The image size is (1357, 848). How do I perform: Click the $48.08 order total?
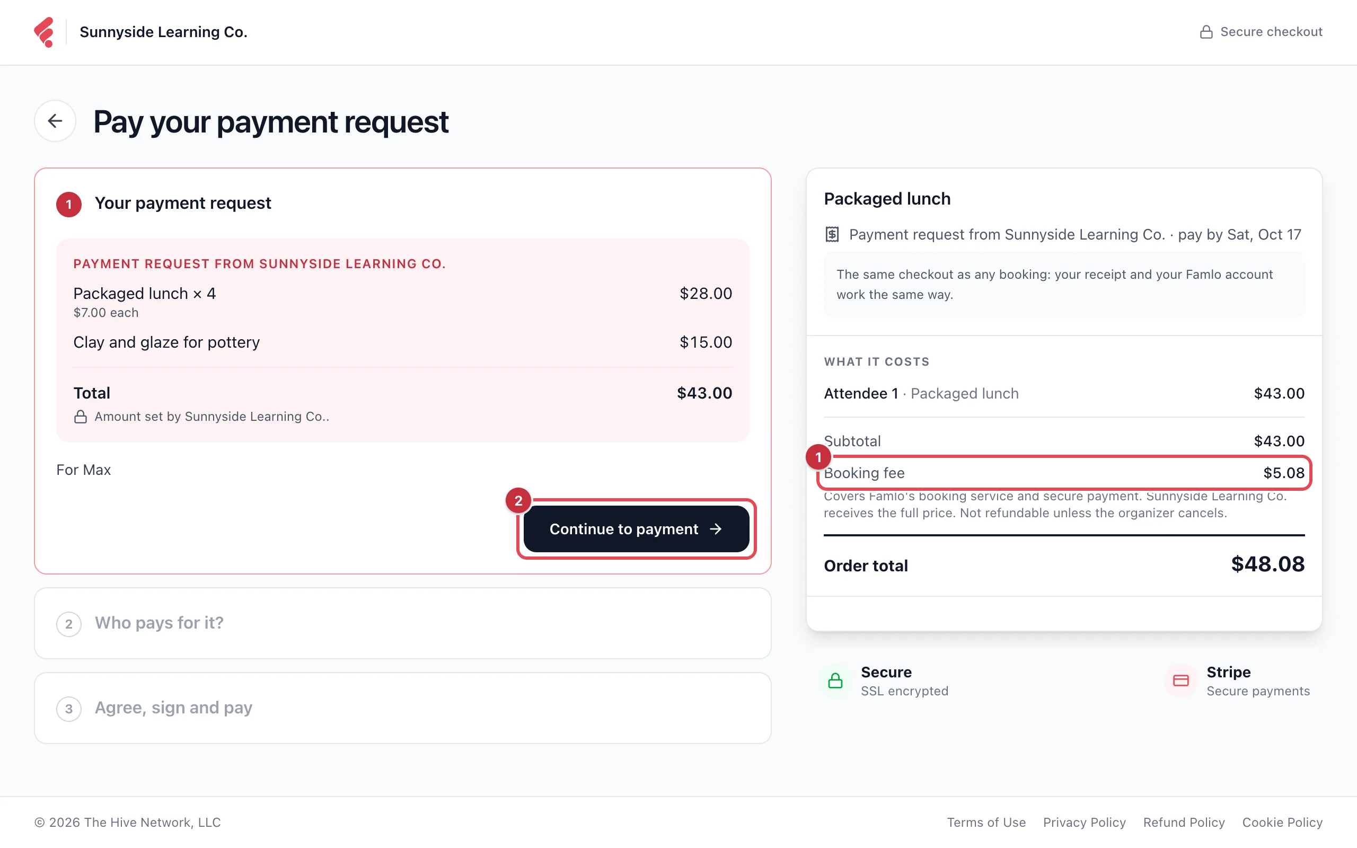point(1268,564)
